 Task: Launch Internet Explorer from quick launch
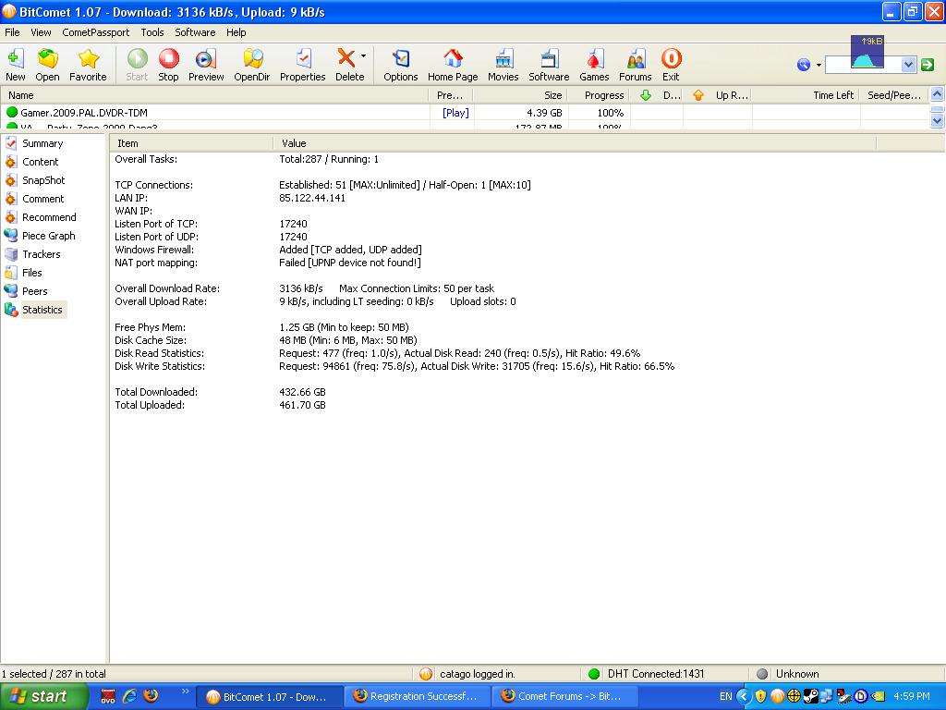tap(129, 696)
